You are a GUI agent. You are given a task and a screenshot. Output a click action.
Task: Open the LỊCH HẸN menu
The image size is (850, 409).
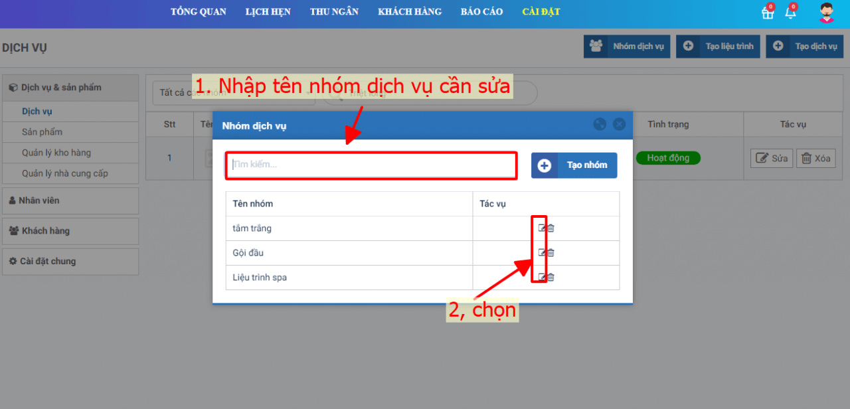268,12
